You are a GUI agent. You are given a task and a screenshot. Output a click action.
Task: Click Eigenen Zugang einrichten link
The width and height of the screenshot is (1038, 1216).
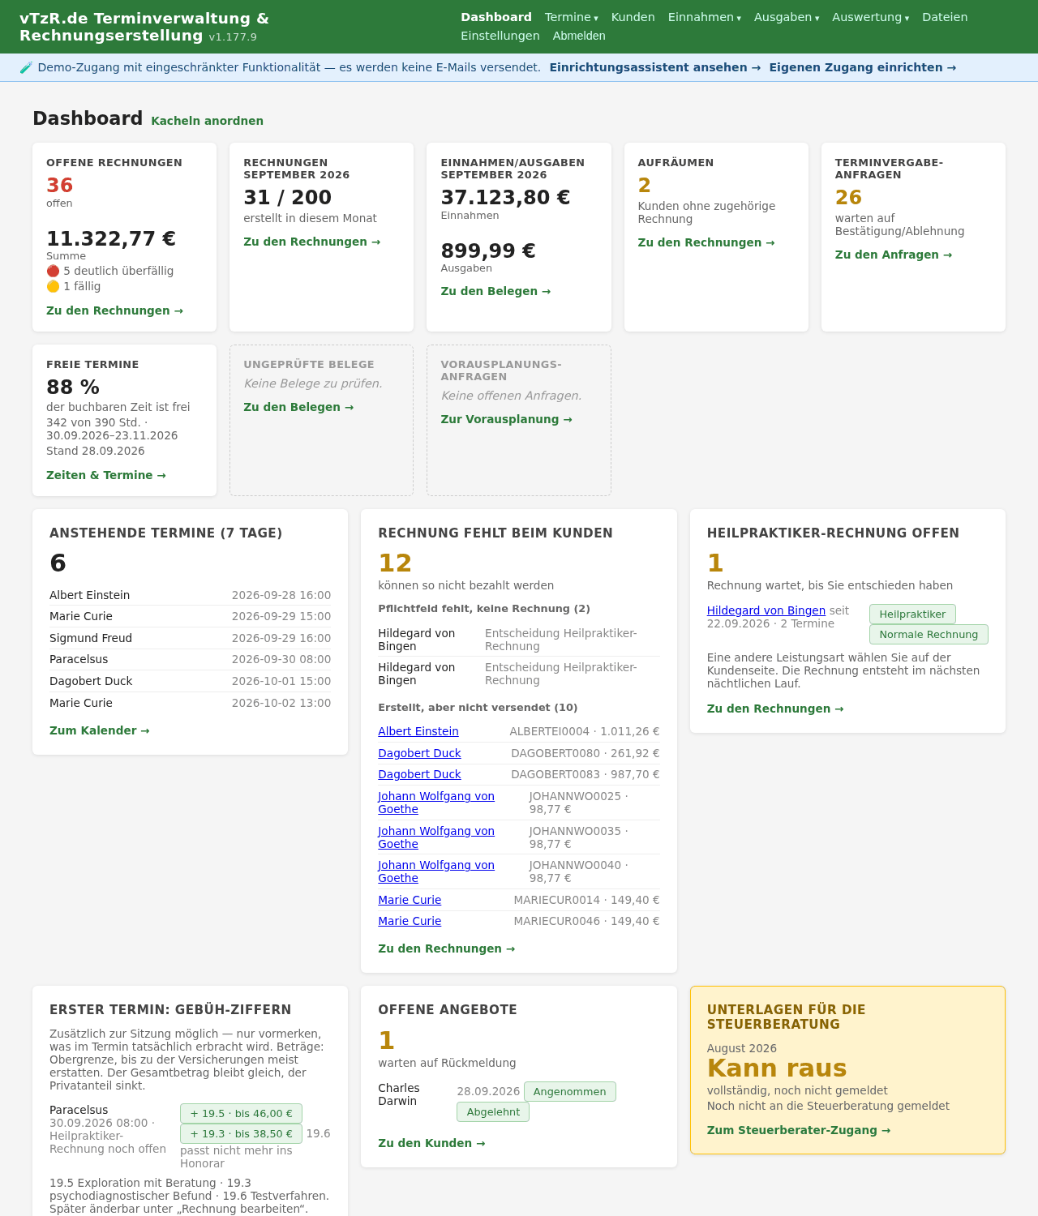click(x=863, y=67)
